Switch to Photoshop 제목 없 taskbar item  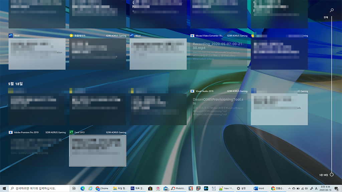(x=137, y=188)
